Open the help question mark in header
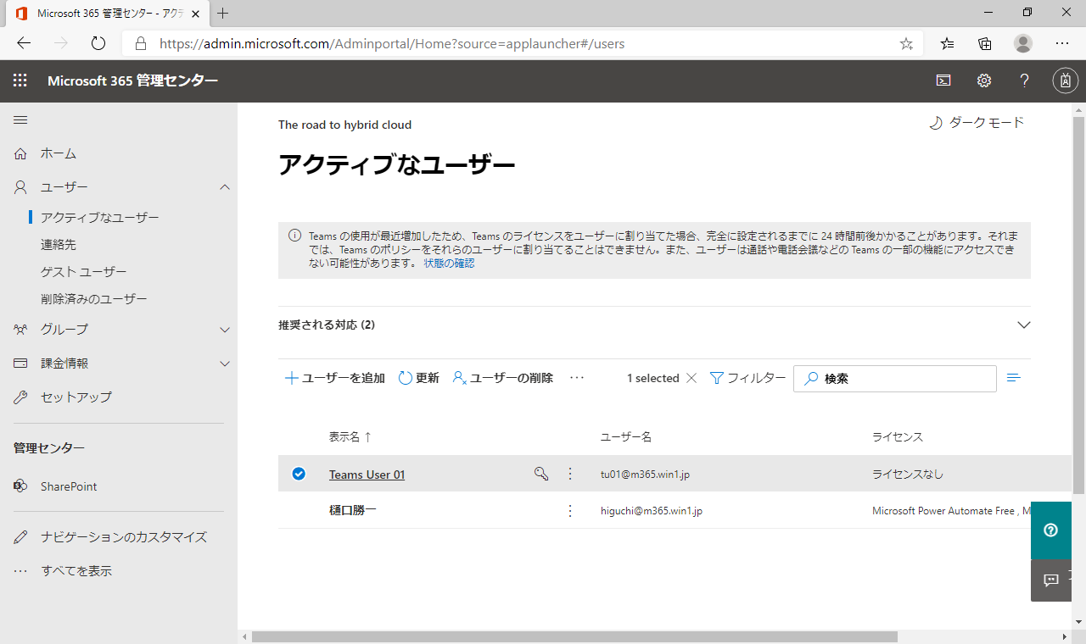 click(x=1025, y=80)
